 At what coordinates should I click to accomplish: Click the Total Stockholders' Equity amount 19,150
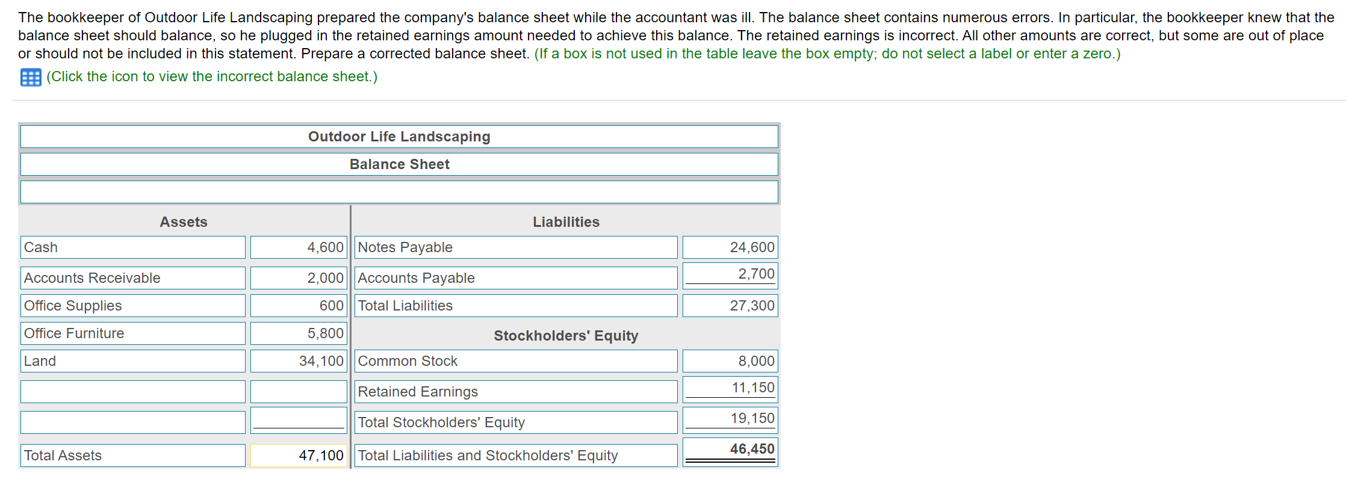click(x=730, y=419)
